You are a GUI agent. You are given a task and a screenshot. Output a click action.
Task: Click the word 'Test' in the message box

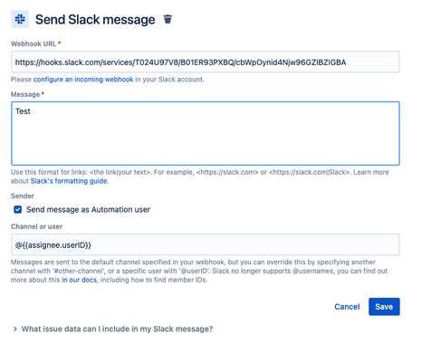(23, 111)
